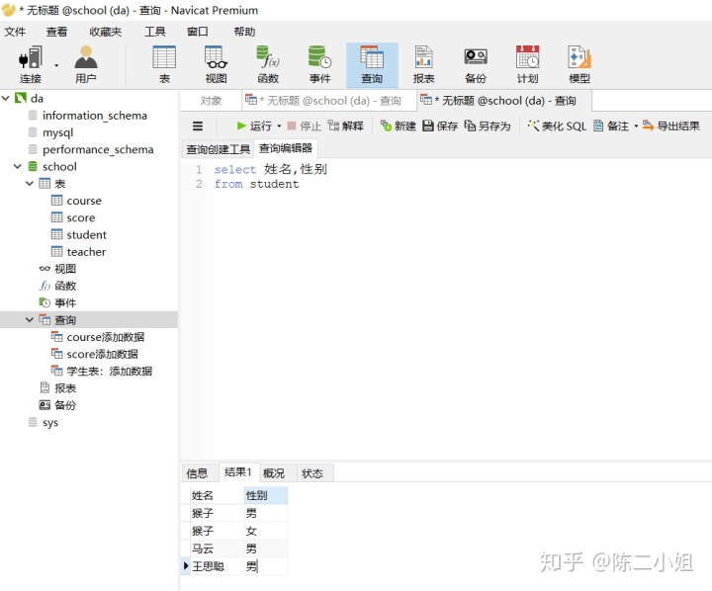712x591 pixels.
Task: Select the 函数 functions tree node
Action: coord(65,286)
